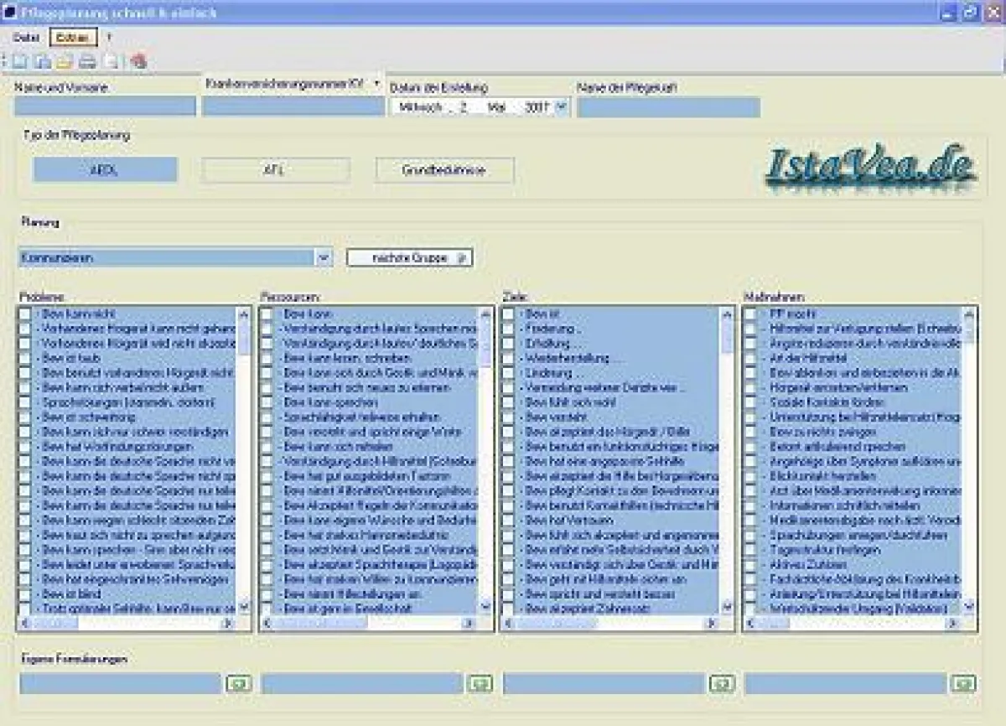Open the Extras menu
Image resolution: width=1006 pixels, height=726 pixels.
click(73, 38)
